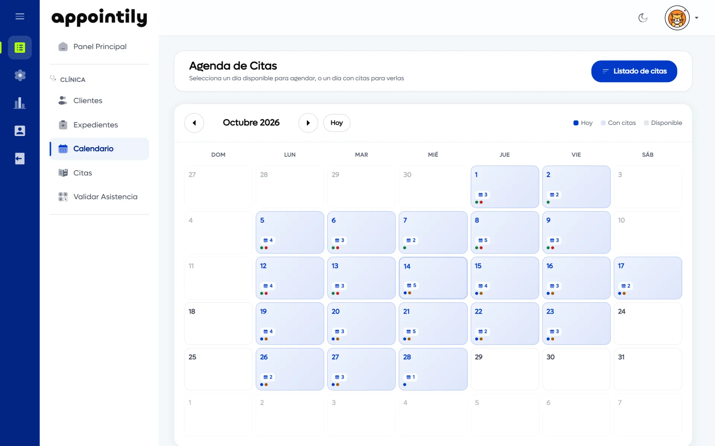
Task: Go to the previous month arrow
Action: tap(194, 123)
